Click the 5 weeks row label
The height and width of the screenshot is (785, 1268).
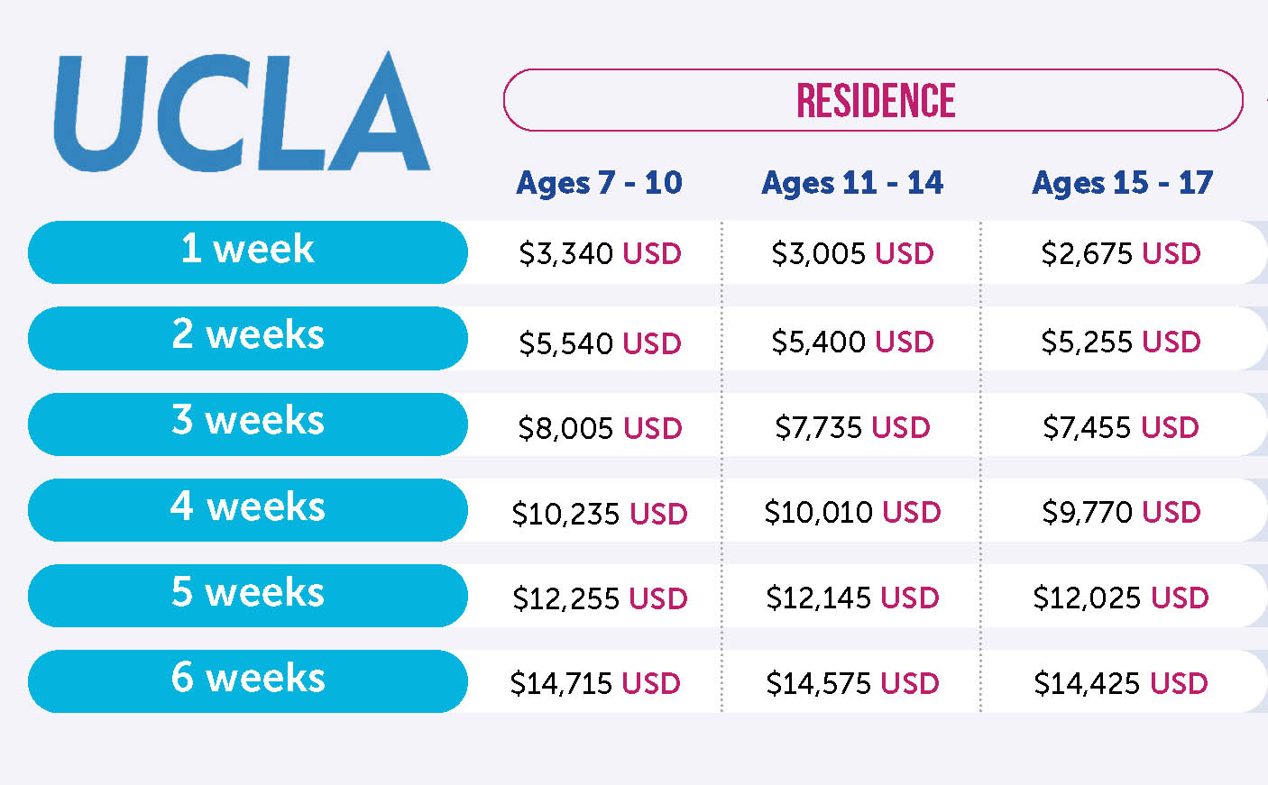point(248,595)
